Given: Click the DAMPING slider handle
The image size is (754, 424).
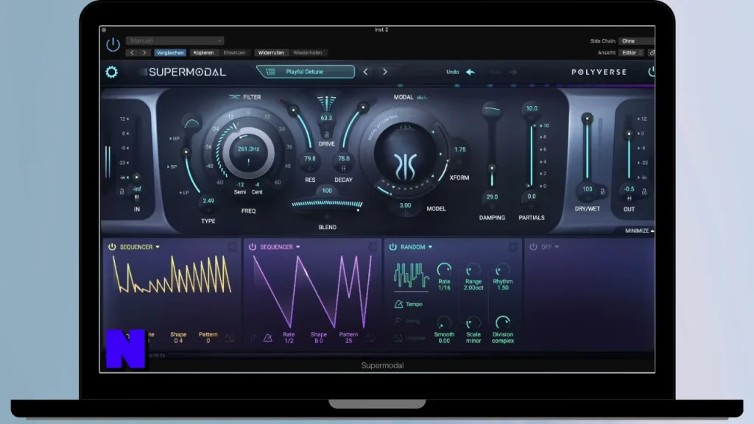Looking at the screenshot, I should [491, 169].
